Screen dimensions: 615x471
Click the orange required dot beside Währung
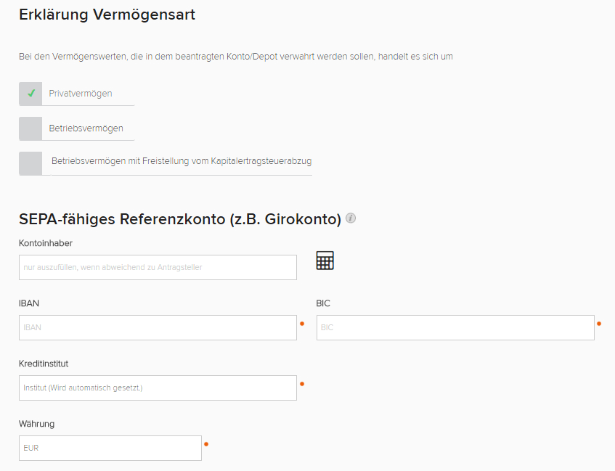tap(206, 443)
